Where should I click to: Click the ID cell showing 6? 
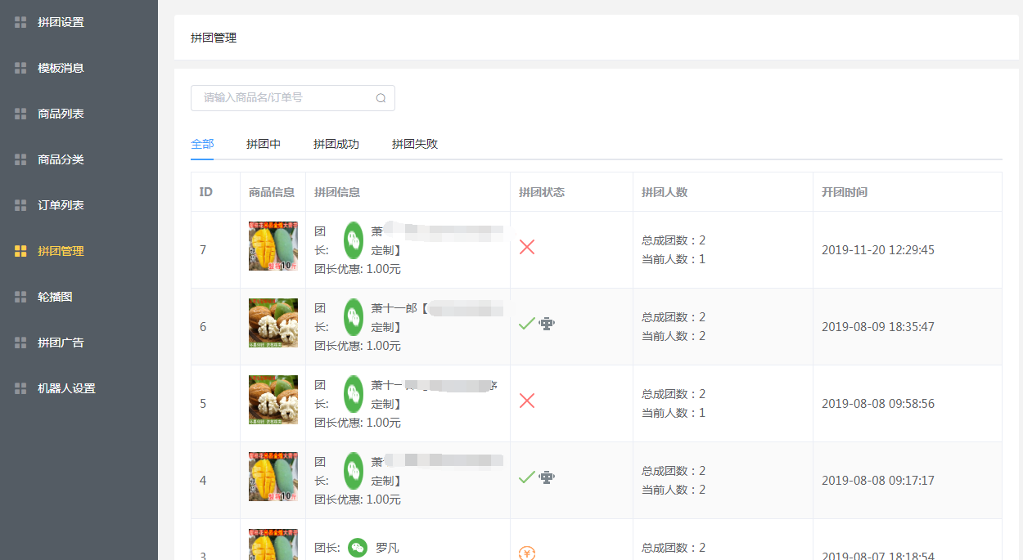click(x=203, y=327)
